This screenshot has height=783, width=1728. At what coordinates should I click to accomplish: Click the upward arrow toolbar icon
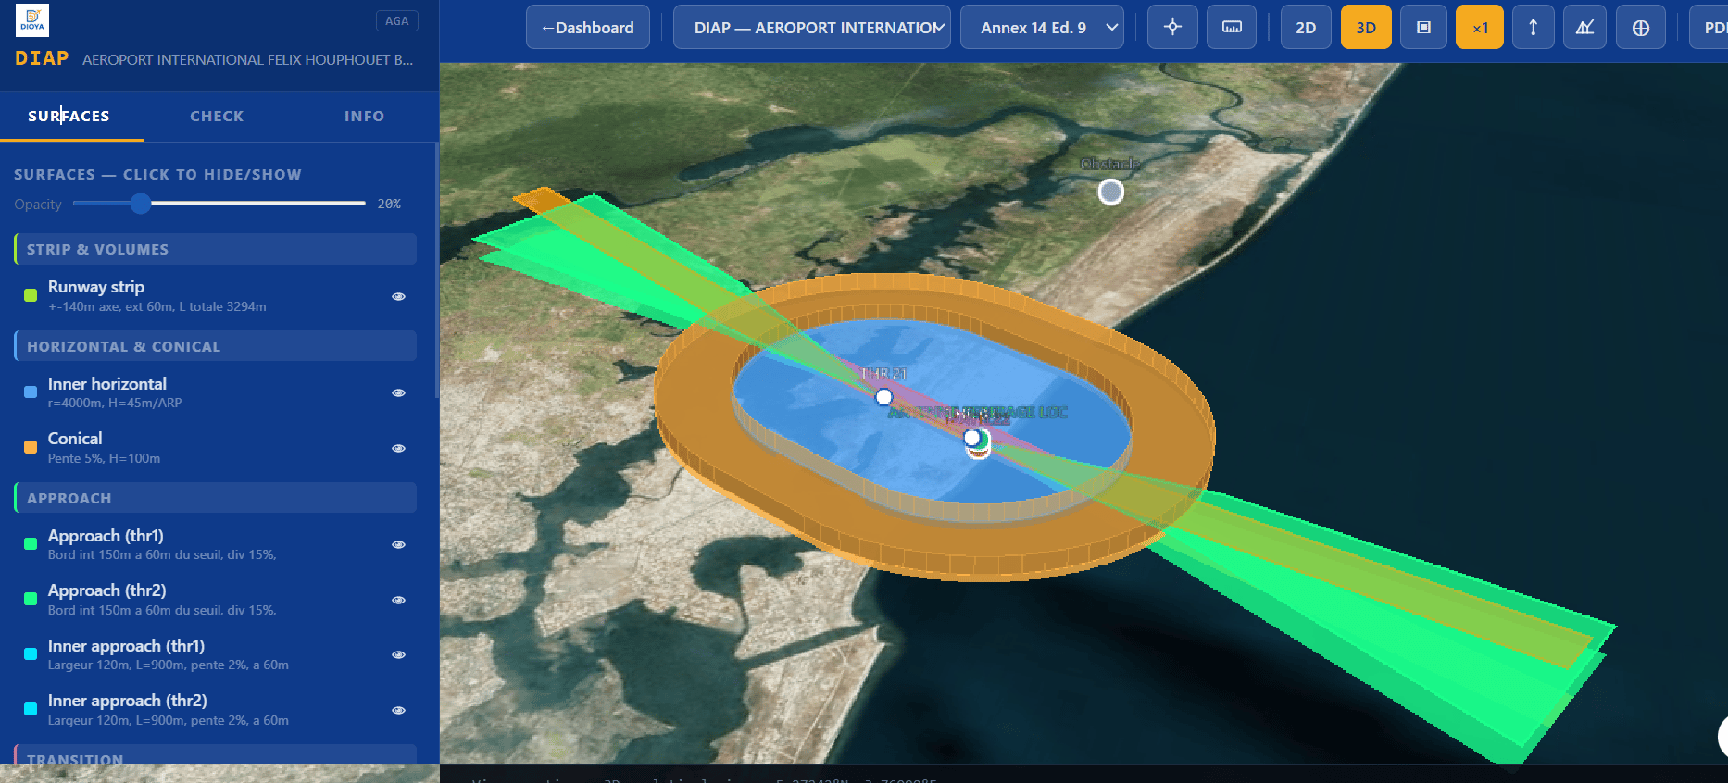pyautogui.click(x=1534, y=27)
